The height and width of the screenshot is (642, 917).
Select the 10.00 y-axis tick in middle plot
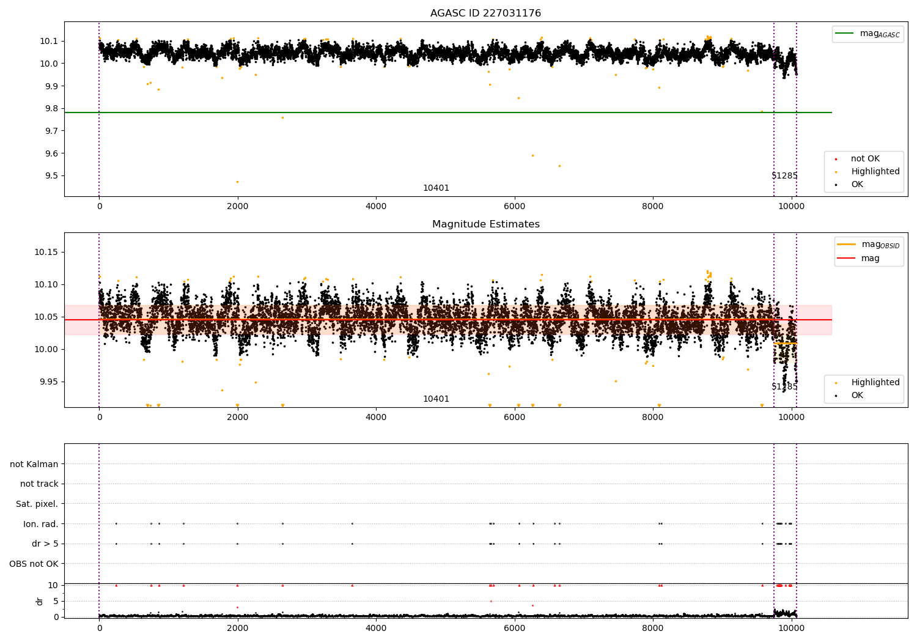[47, 350]
